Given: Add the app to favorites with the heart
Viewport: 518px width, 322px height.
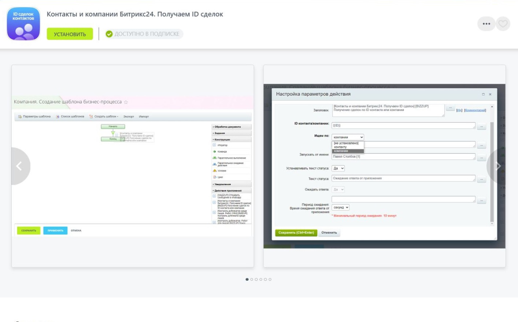Looking at the screenshot, I should (x=503, y=24).
